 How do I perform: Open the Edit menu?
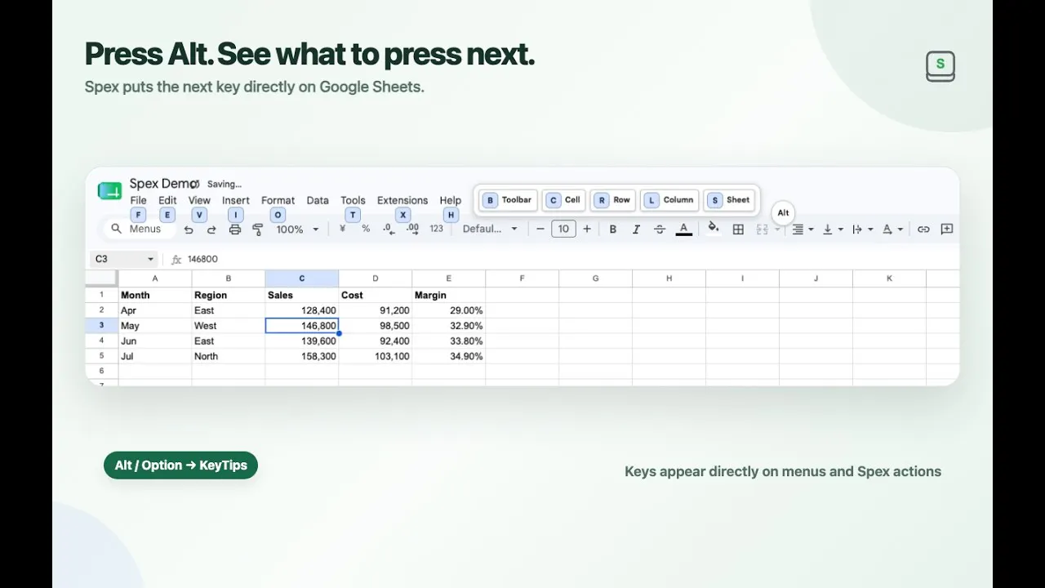167,200
